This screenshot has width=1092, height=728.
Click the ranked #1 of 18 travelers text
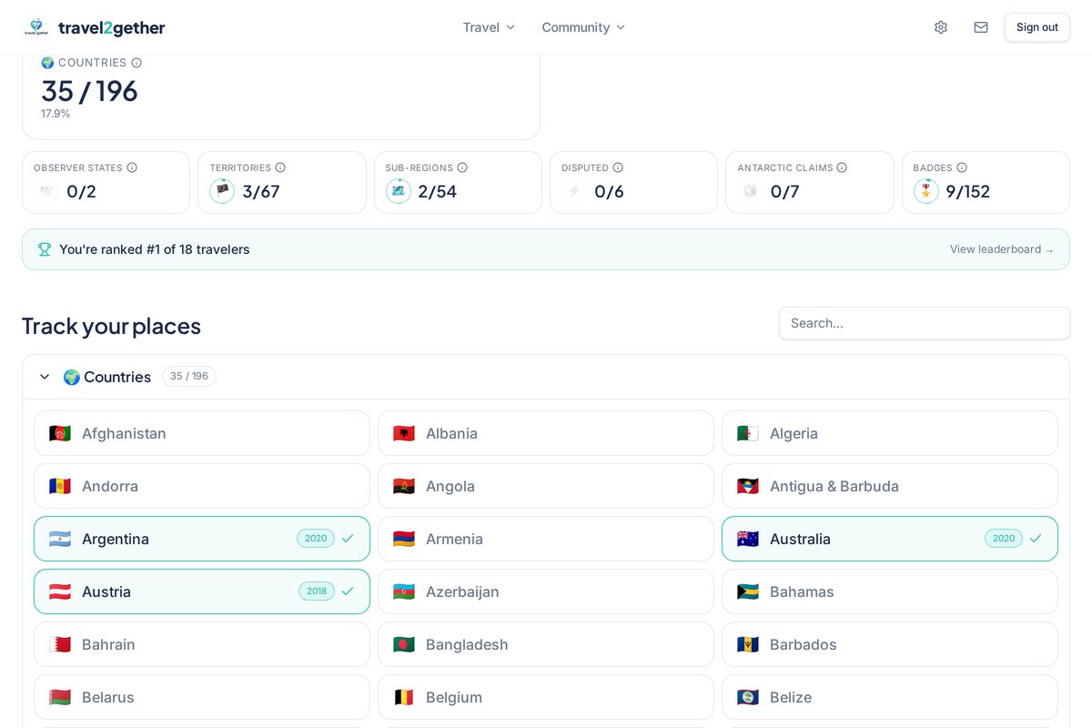point(155,249)
